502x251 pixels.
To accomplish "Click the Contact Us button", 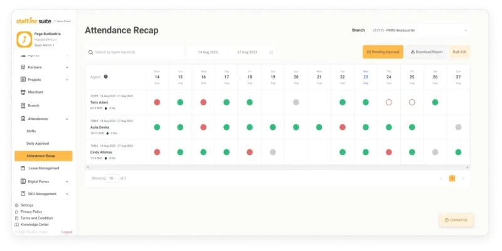I will pos(456,220).
